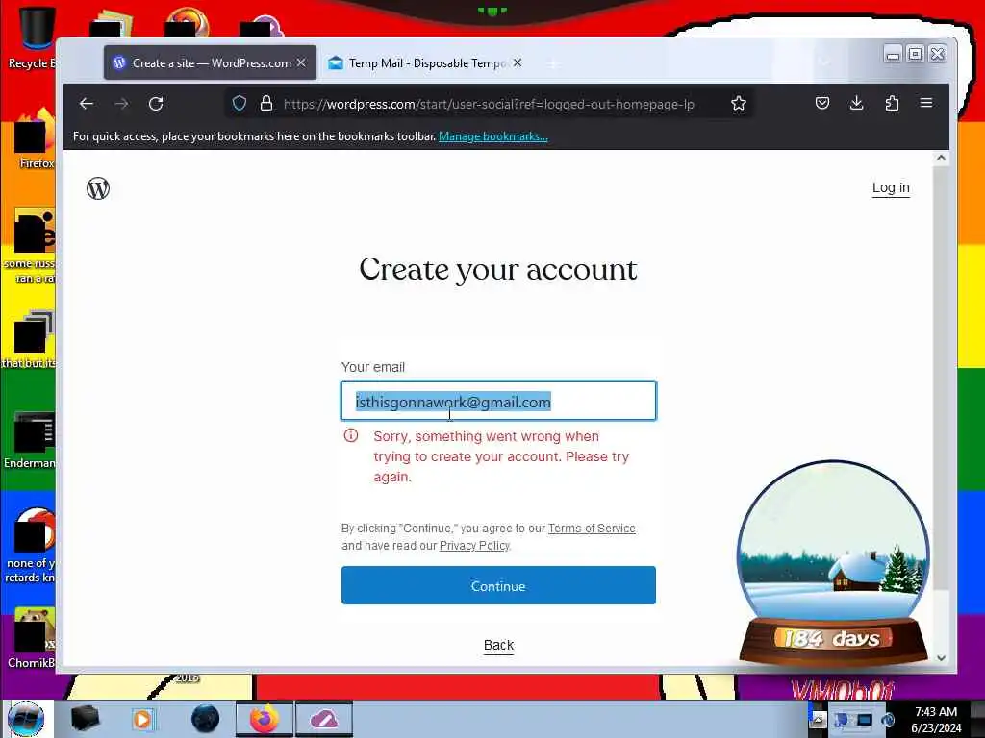The image size is (985, 738).
Task: Maximize the Firefox window
Action: 916,54
